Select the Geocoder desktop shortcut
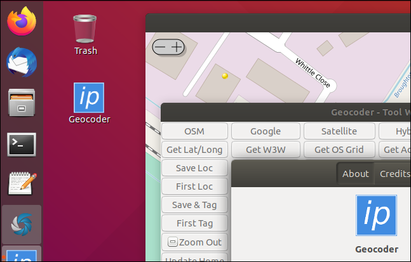411x262 pixels. click(x=89, y=103)
